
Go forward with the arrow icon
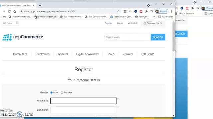click(x=4, y=11)
